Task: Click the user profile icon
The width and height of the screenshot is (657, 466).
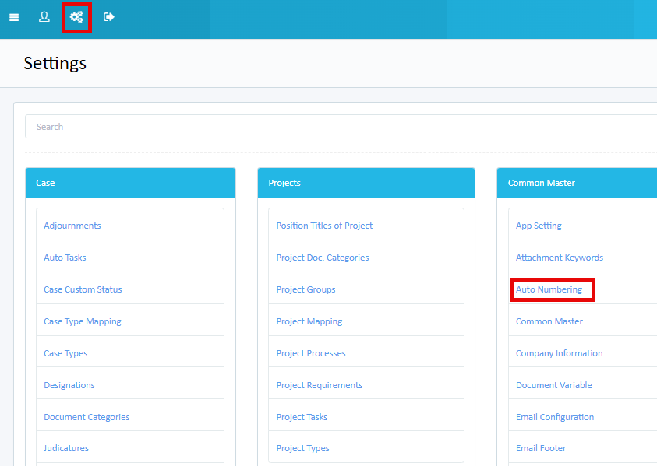Action: click(44, 17)
